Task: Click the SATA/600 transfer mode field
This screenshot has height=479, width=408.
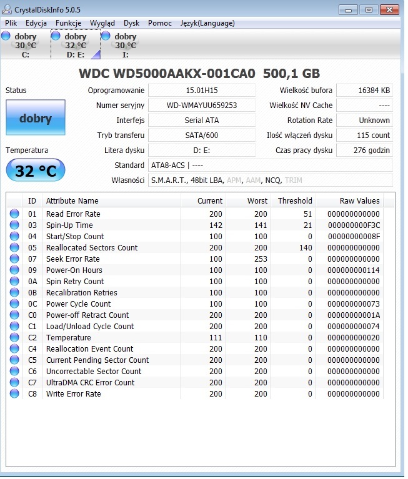Action: [202, 136]
